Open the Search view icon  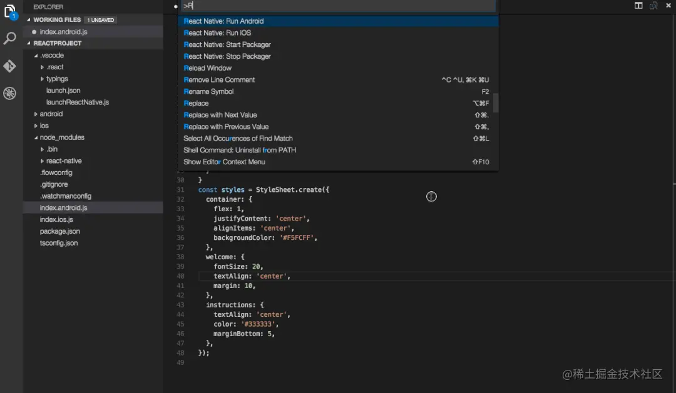click(x=9, y=39)
